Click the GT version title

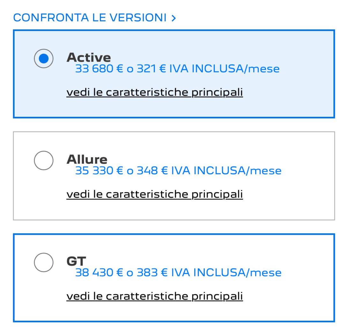coord(76,261)
